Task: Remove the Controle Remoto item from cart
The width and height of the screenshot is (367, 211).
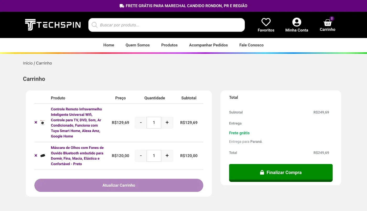Action: click(x=36, y=122)
